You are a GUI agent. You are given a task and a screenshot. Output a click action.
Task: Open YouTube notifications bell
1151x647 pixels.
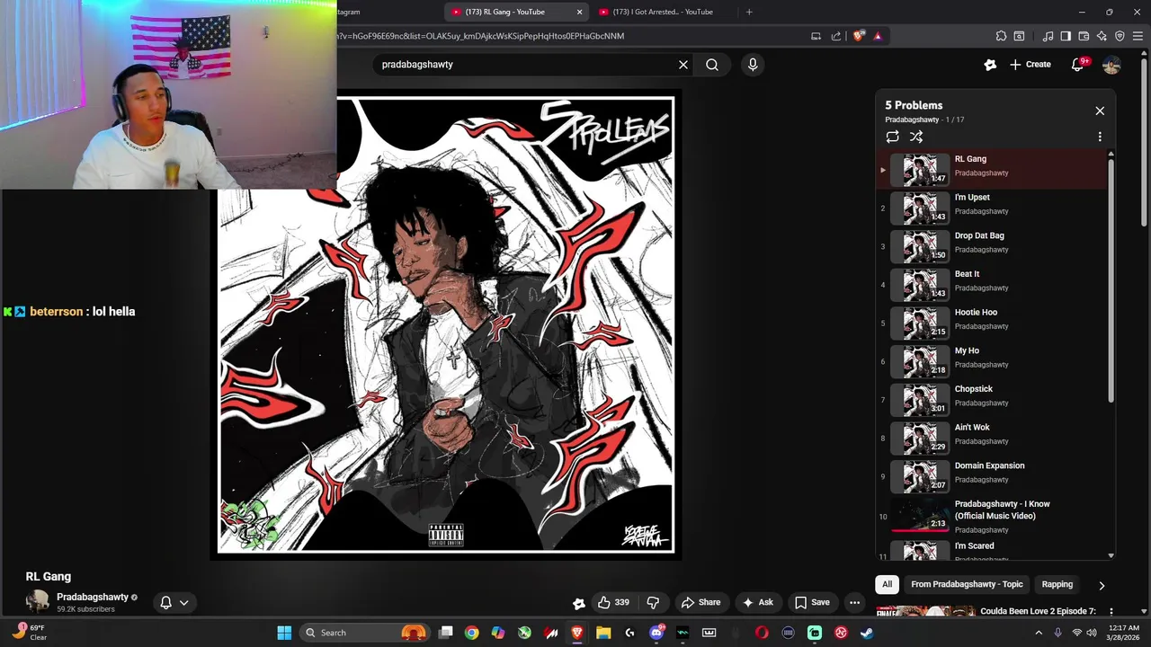pyautogui.click(x=1077, y=65)
